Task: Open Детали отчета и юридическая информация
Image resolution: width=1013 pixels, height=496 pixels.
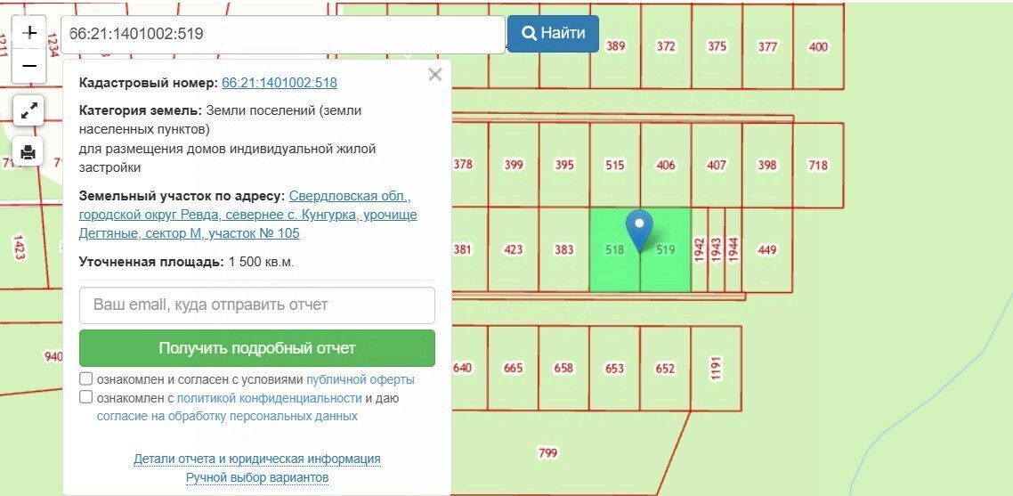Action: [257, 459]
